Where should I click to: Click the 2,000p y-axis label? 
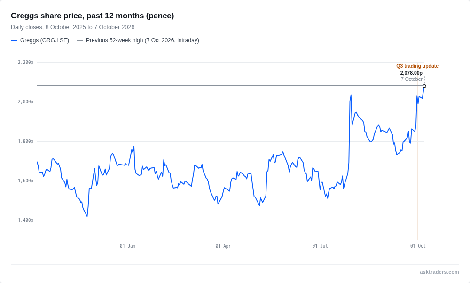click(25, 102)
